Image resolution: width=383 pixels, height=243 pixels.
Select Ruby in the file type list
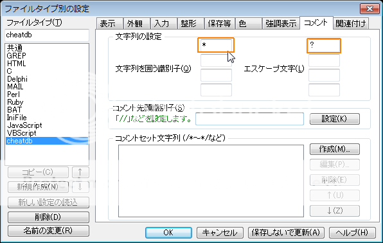(47, 102)
